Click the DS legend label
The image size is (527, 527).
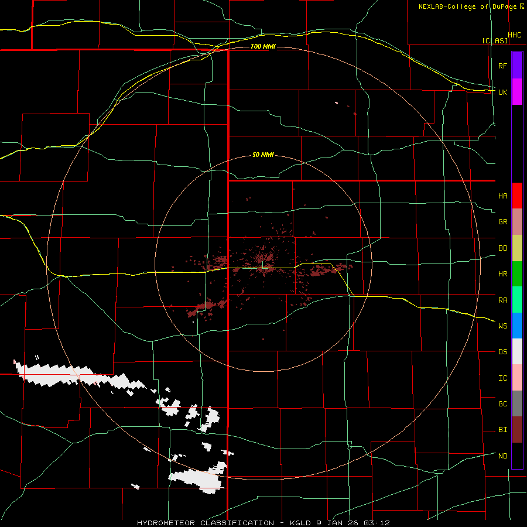[x=502, y=352]
